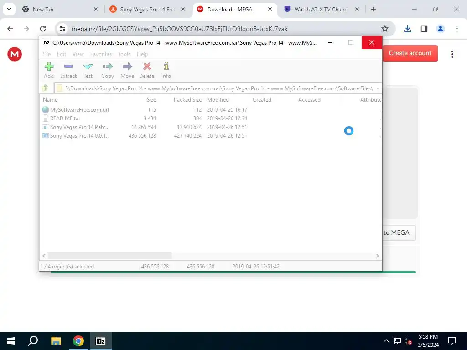The image size is (467, 350).
Task: Click the Info toolbar icon
Action: pos(166,71)
